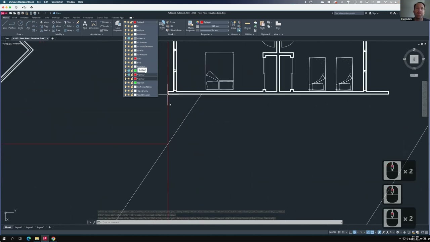Activate the Mirror tool
The height and width of the screenshot is (242, 430).
click(57, 26)
